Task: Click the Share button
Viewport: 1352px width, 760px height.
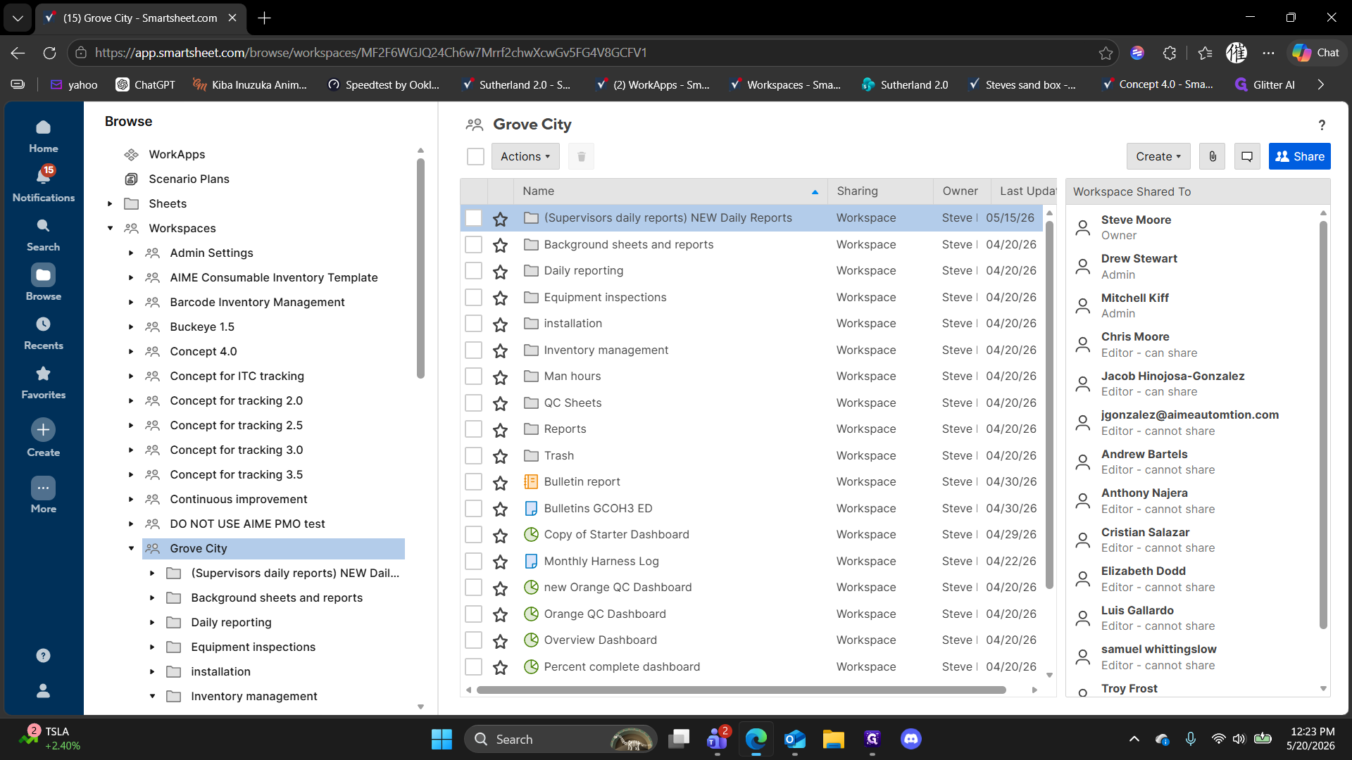Action: 1299,156
